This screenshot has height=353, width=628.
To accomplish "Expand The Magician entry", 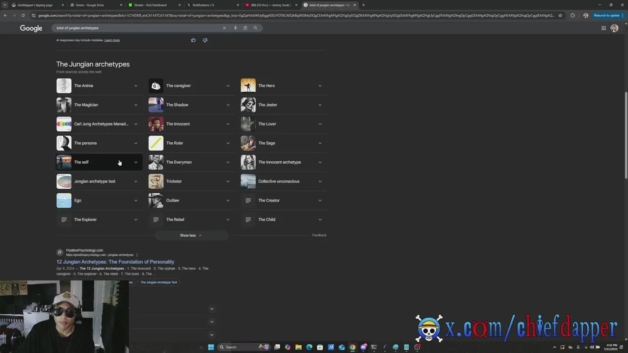I will pos(136,105).
